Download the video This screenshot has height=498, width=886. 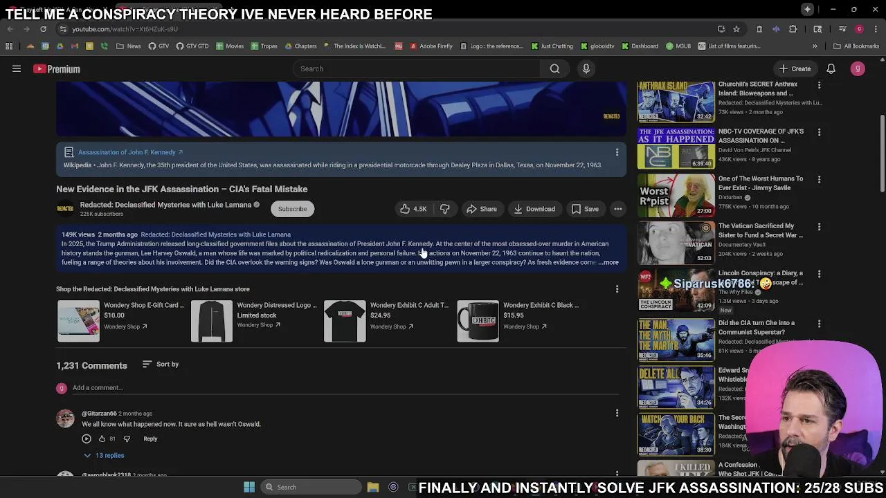[x=534, y=209]
